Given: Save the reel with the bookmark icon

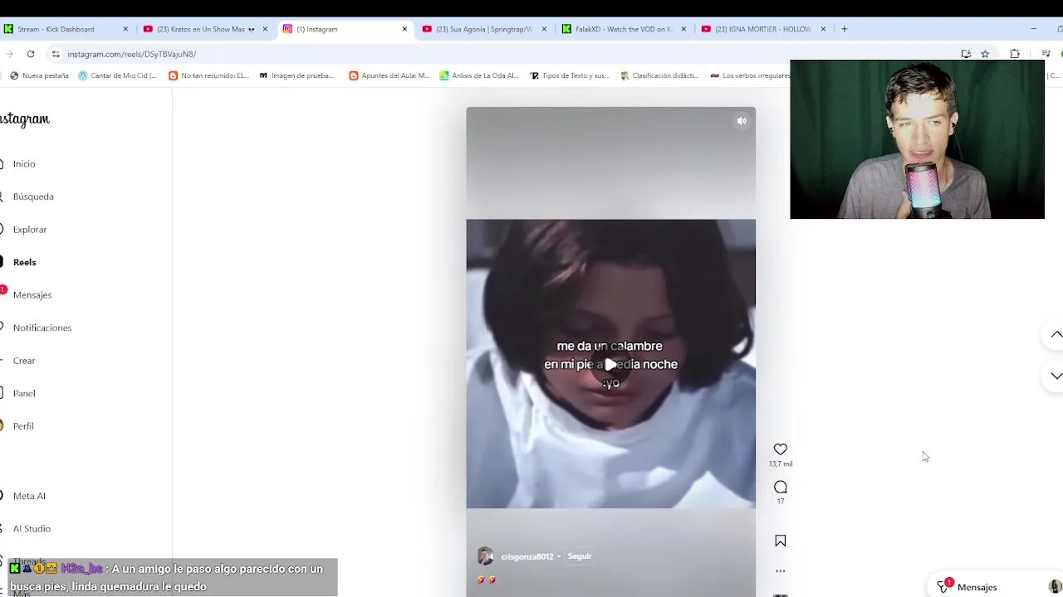Looking at the screenshot, I should (780, 541).
